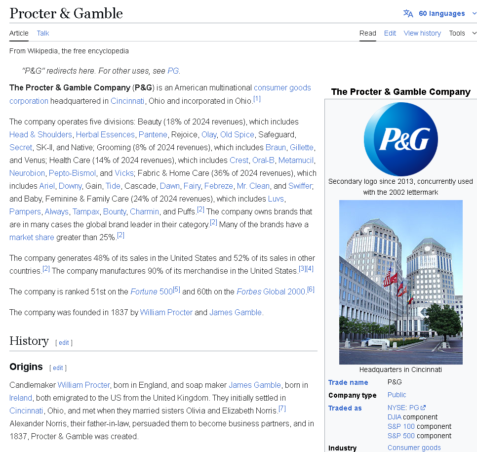Open the Downy link
This screenshot has height=452, width=477.
(x=70, y=186)
